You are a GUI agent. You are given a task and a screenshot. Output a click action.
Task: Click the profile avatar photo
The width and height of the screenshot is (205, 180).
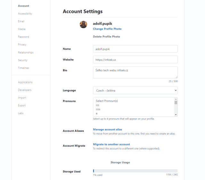tap(83, 24)
